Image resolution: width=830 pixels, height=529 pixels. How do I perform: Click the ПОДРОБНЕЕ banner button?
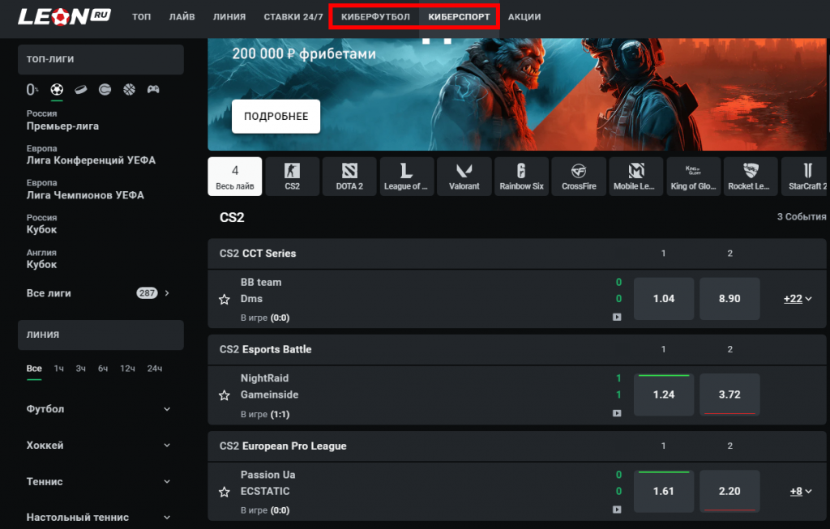tap(276, 117)
